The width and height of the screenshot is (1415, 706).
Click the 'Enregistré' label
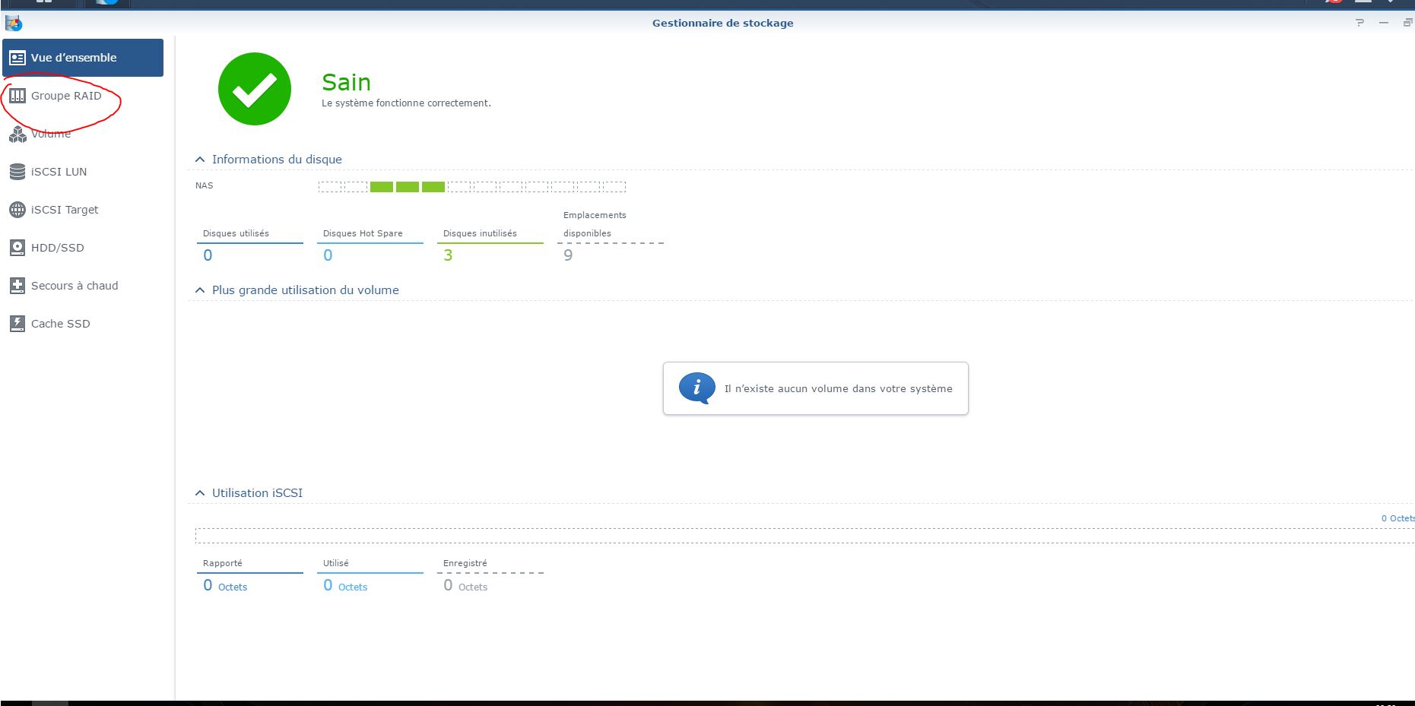465,563
